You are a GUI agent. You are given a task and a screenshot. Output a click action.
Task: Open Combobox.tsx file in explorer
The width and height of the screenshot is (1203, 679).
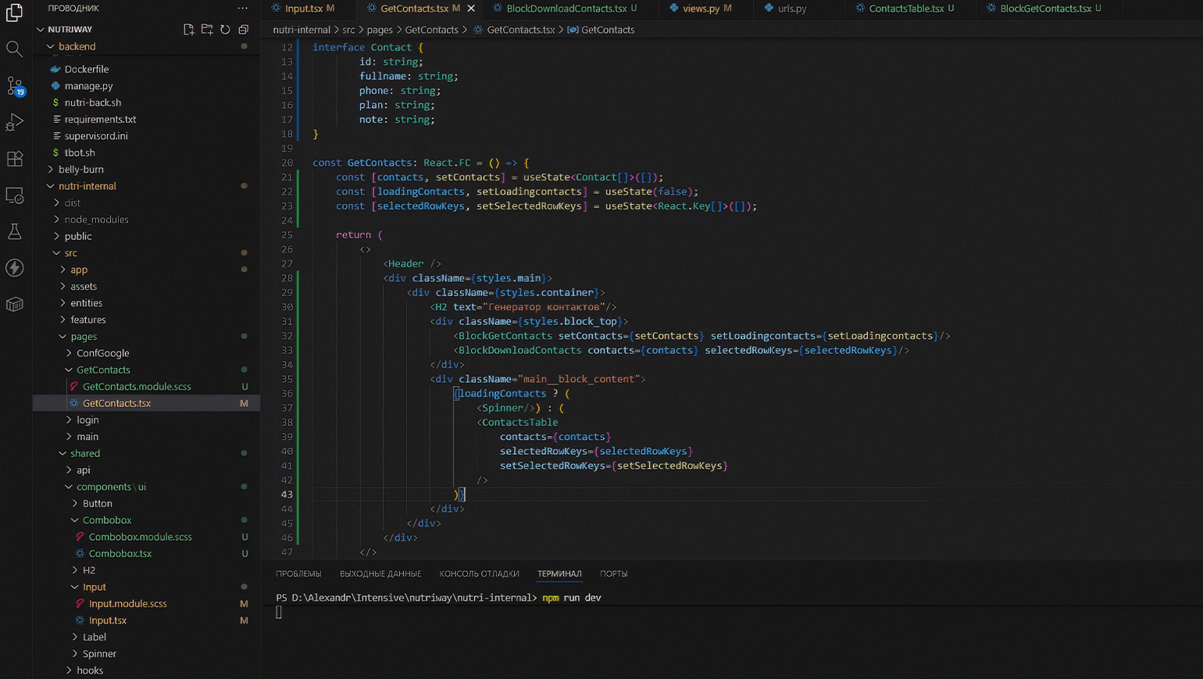(x=120, y=554)
